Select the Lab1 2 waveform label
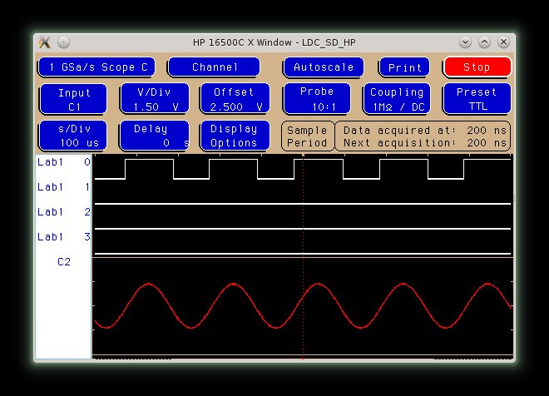The height and width of the screenshot is (396, 549). coord(64,212)
